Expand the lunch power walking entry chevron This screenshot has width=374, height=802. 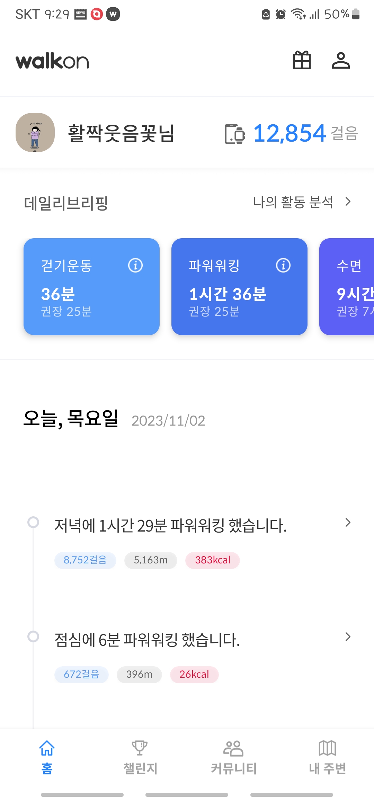pyautogui.click(x=348, y=637)
